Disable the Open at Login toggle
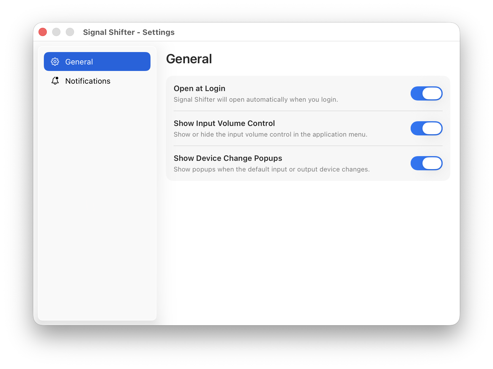The image size is (493, 369). click(426, 93)
